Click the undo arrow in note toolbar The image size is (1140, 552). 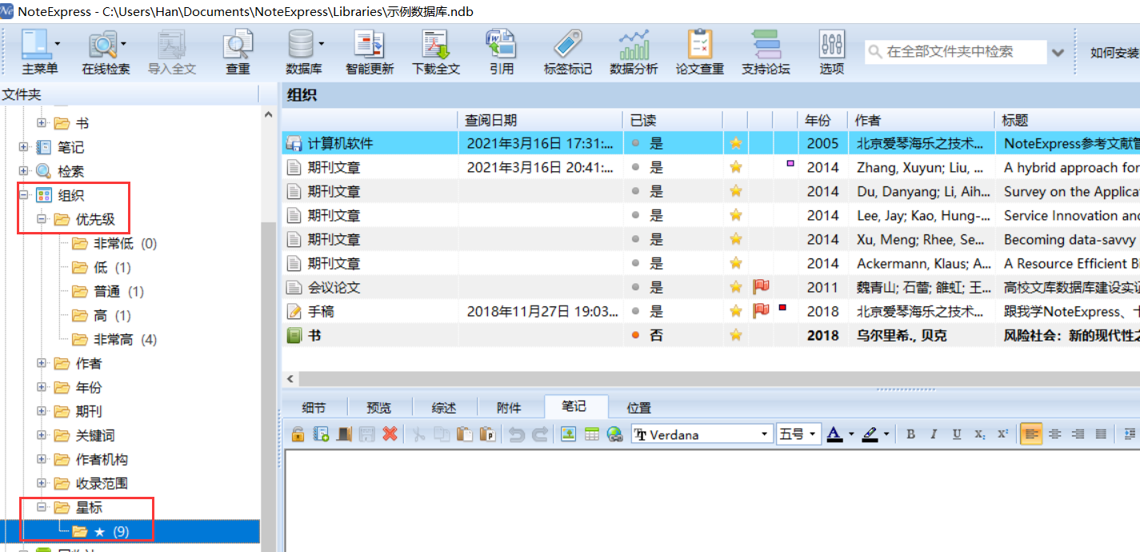(517, 434)
